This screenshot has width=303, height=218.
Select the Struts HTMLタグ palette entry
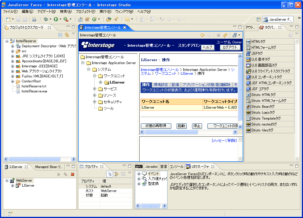click(263, 95)
